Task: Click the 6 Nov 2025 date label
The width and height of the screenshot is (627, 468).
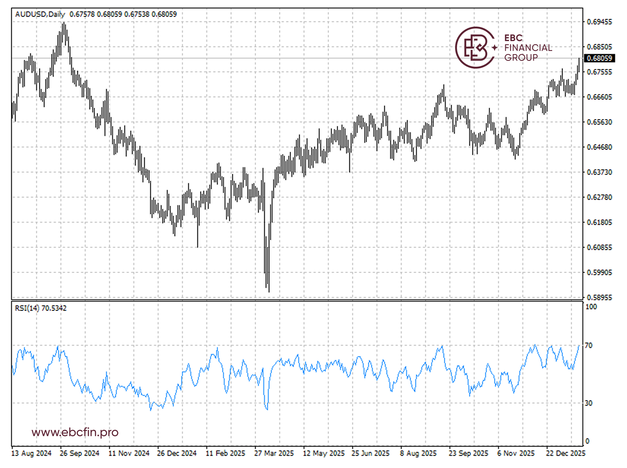Action: point(516,453)
